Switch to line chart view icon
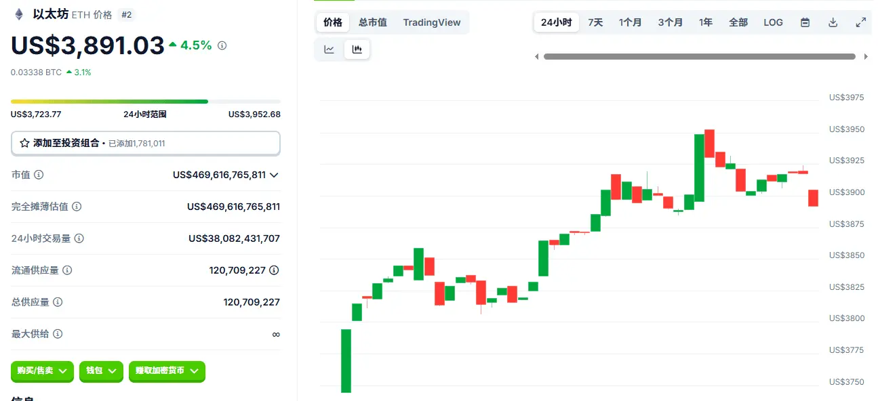The width and height of the screenshot is (878, 401). pyautogui.click(x=330, y=49)
